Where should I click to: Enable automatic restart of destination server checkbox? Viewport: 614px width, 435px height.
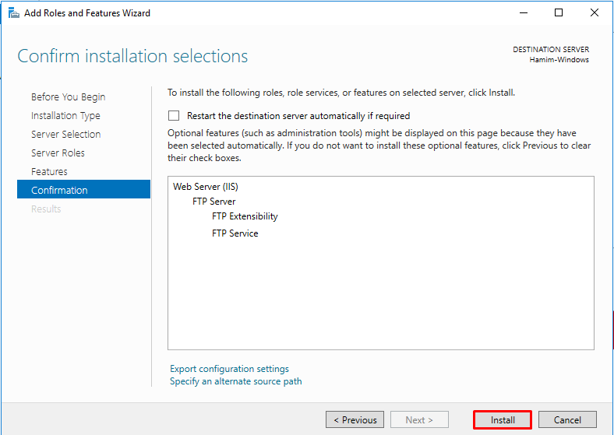pos(174,116)
